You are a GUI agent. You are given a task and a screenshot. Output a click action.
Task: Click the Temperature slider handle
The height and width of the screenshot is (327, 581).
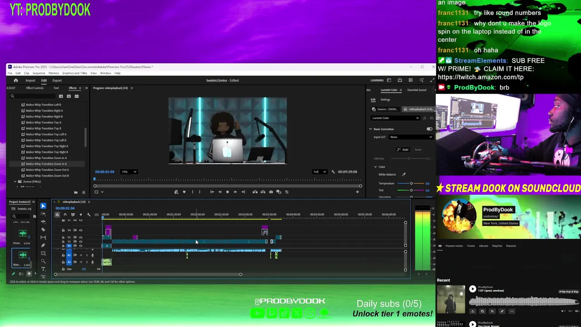click(411, 183)
